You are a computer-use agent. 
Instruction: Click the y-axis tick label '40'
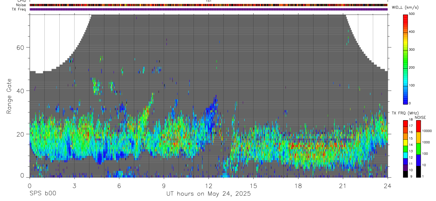point(21,91)
